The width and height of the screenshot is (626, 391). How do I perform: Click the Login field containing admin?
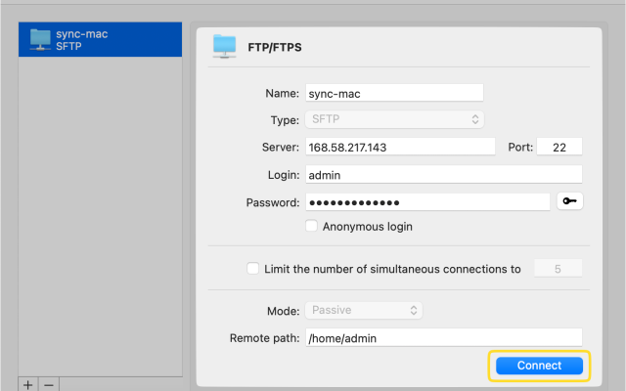coord(443,174)
